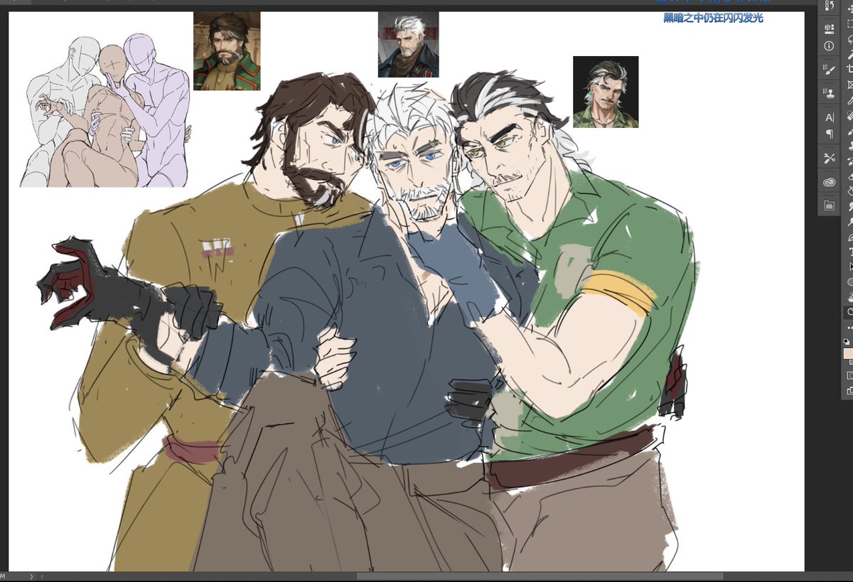
Task: Select the Eraser tool
Action: coord(850,176)
